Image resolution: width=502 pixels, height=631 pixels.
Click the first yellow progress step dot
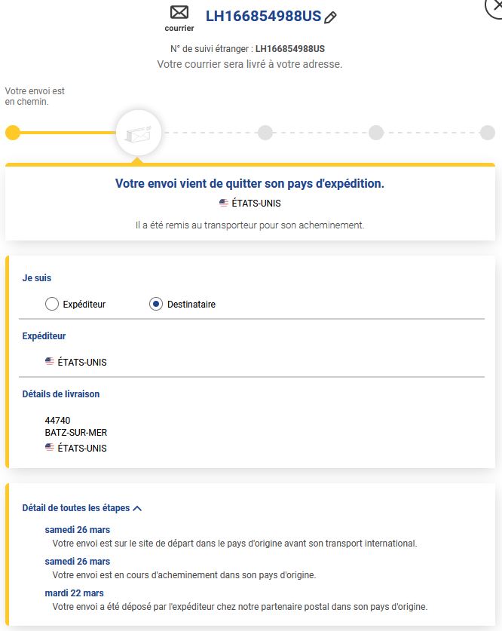click(x=13, y=133)
